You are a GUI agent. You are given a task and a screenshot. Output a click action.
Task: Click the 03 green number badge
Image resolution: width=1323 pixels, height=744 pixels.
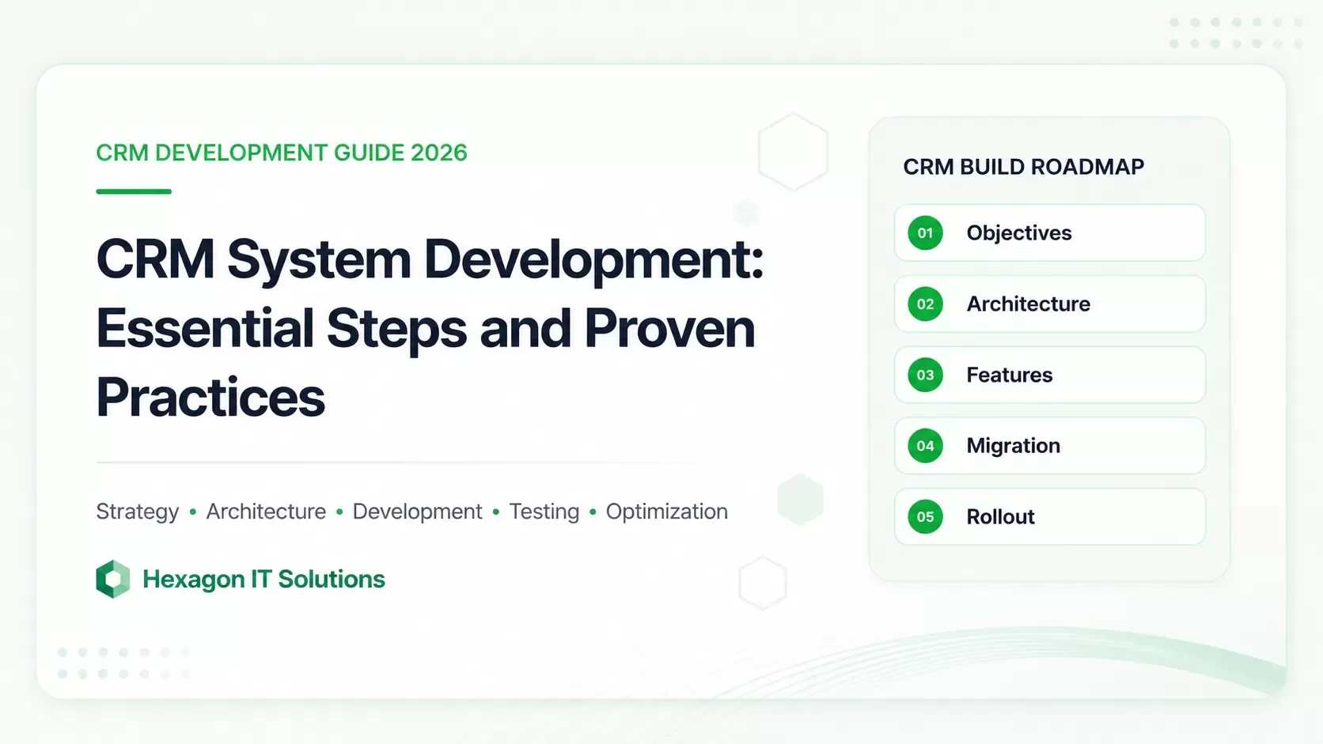tap(925, 375)
